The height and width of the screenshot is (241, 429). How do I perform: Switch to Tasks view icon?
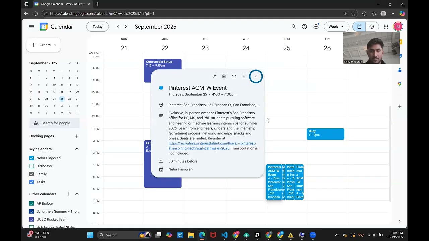coord(372,27)
